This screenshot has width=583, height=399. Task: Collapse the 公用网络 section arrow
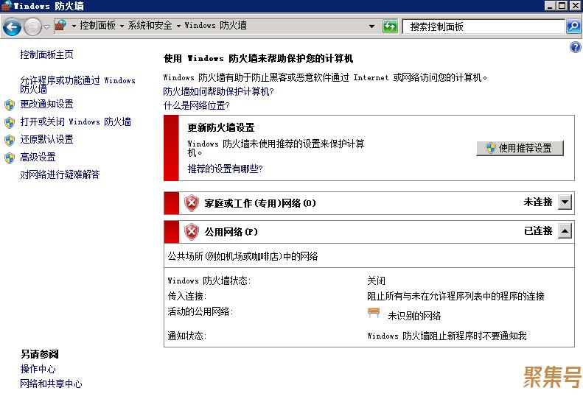tap(565, 231)
